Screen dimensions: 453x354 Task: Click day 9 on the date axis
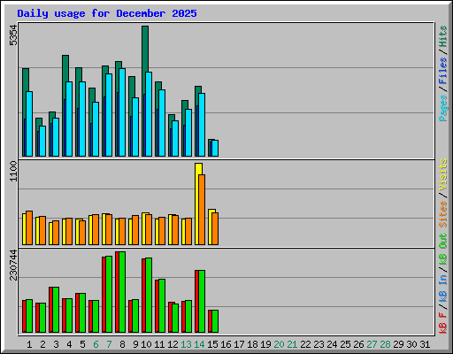point(135,344)
